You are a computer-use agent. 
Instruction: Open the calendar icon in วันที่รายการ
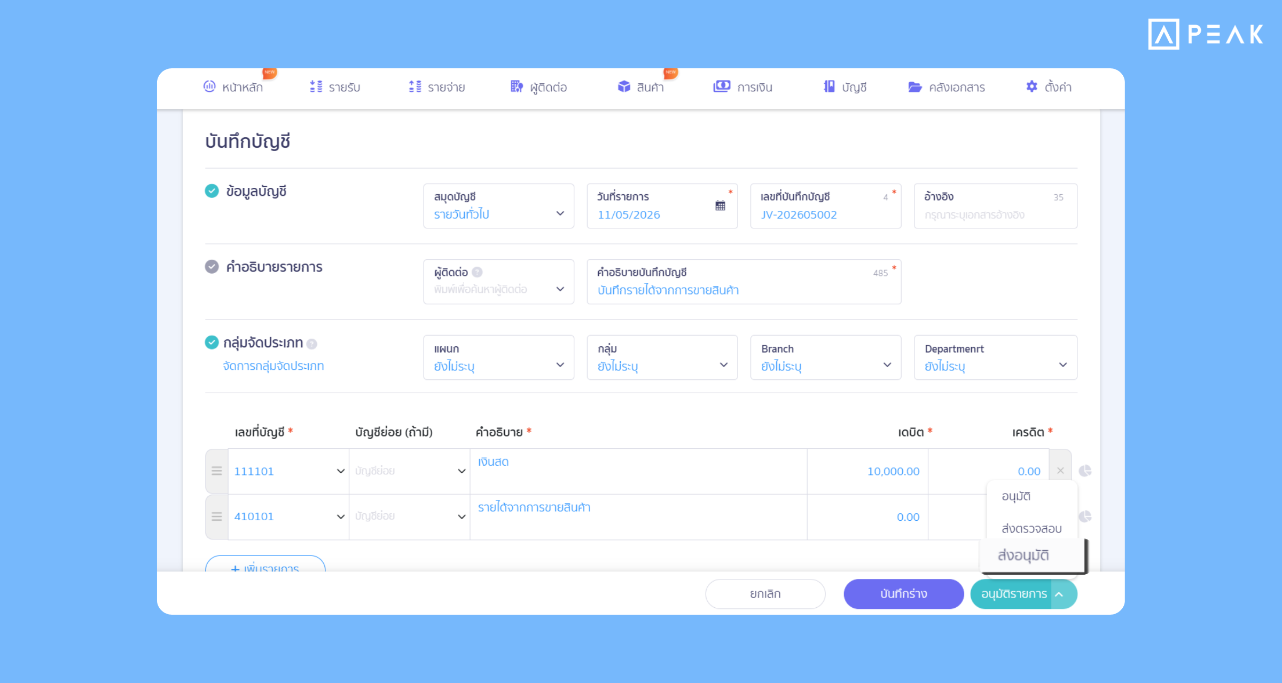click(720, 205)
